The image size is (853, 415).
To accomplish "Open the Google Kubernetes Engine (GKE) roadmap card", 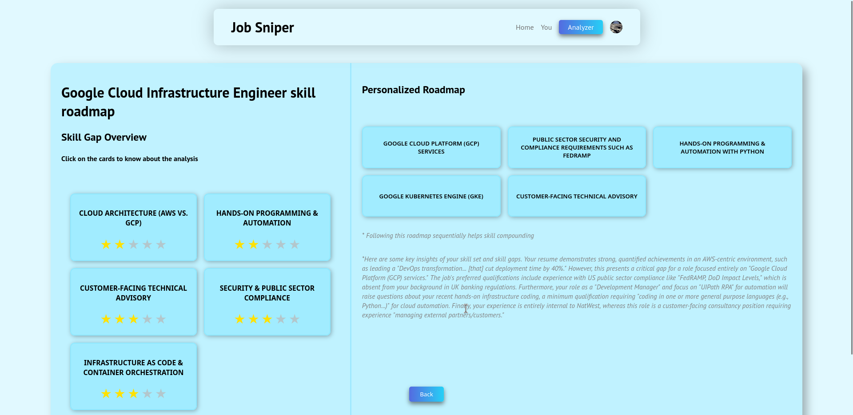I will tap(431, 196).
